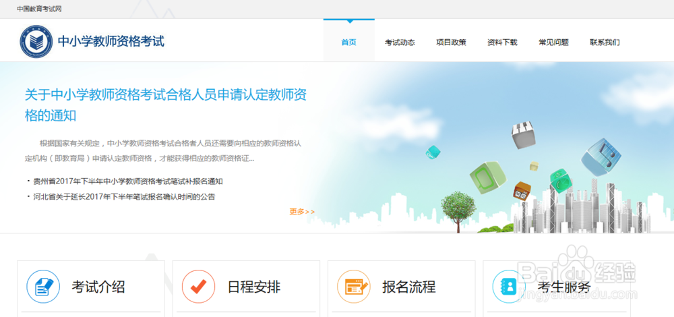Open the 考生服务 card title
Screen dimensions: 674x317
pos(564,287)
